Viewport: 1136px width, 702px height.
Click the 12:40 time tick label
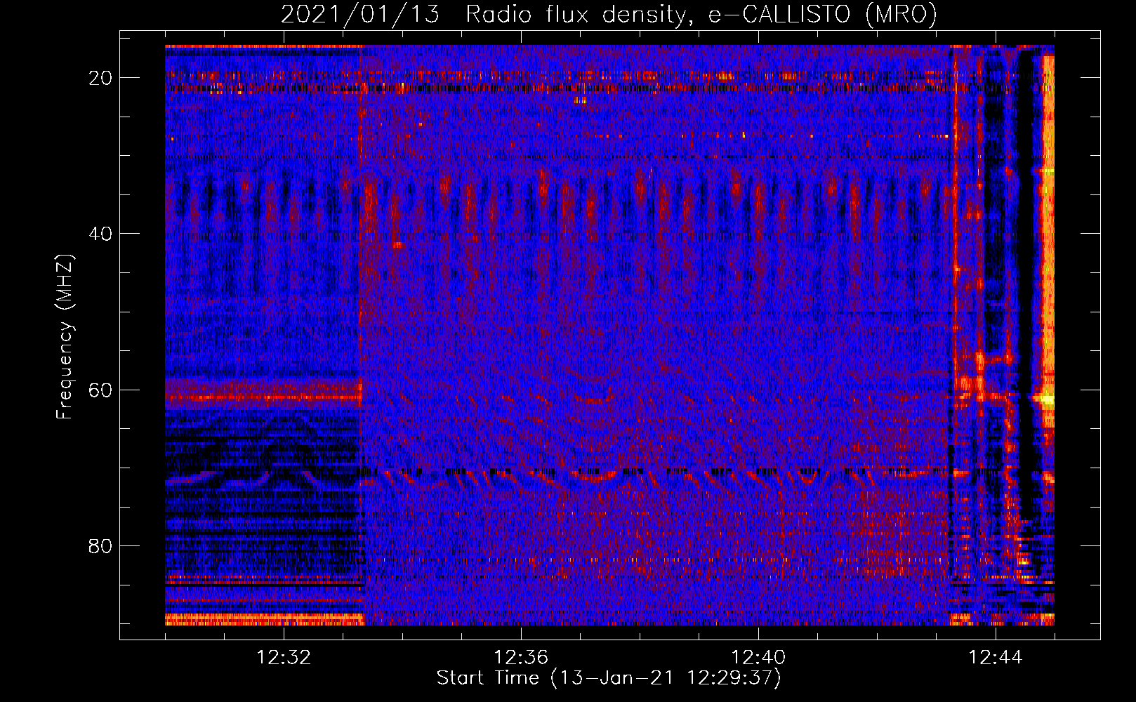(x=758, y=658)
